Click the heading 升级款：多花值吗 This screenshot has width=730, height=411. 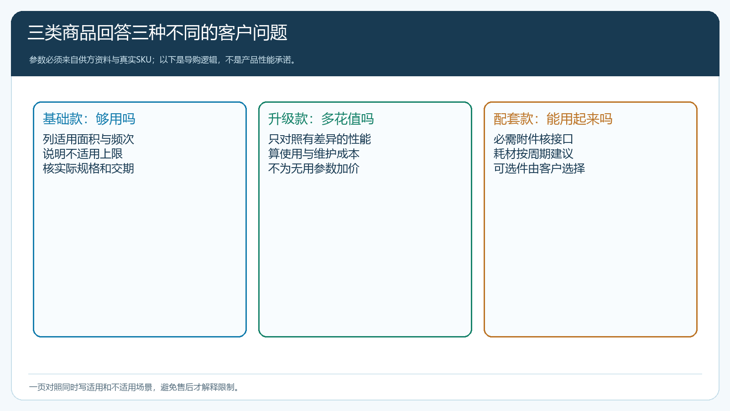[321, 119]
